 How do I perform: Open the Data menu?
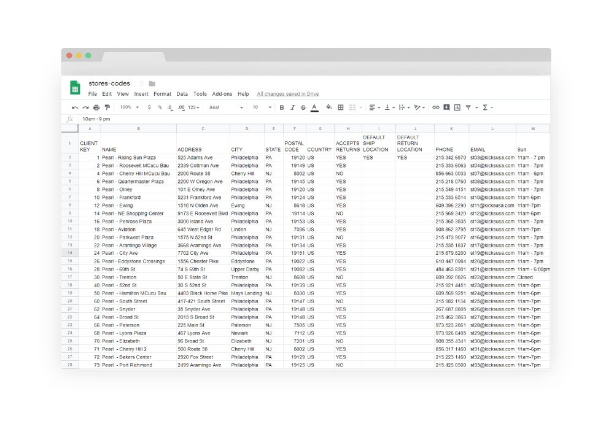(182, 94)
